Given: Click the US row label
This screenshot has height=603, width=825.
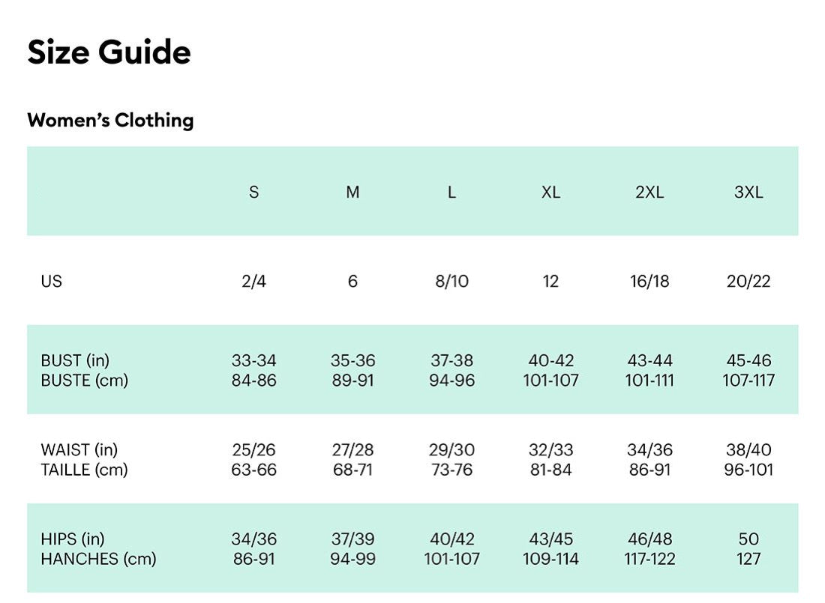Looking at the screenshot, I should click(x=52, y=281).
